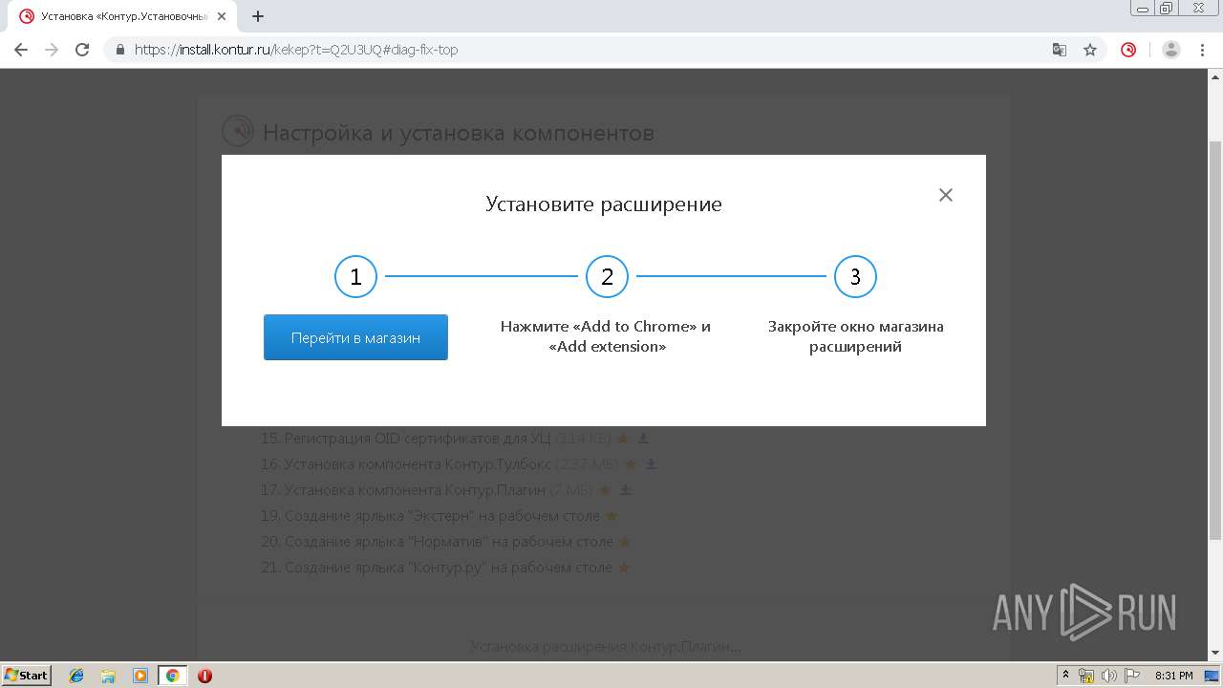The image size is (1223, 688).
Task: Click row "17. Установка компонента Контур.Плагин"
Action: [x=403, y=490]
